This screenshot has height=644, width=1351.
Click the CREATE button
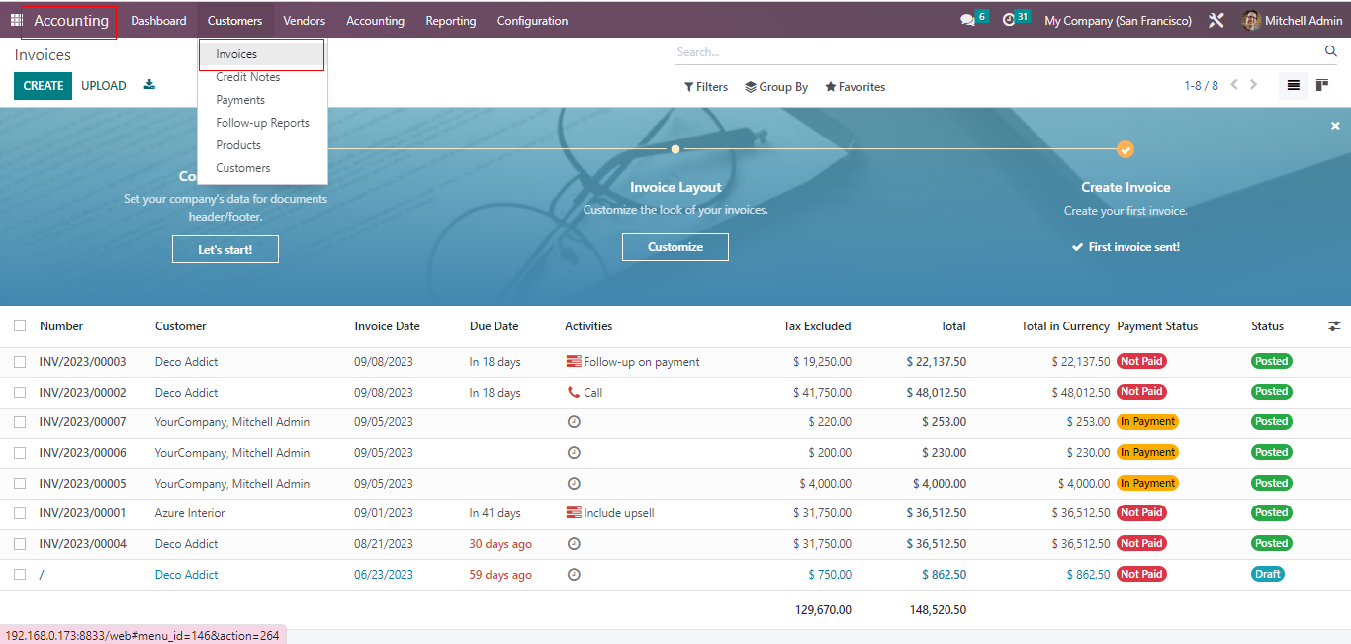[44, 86]
